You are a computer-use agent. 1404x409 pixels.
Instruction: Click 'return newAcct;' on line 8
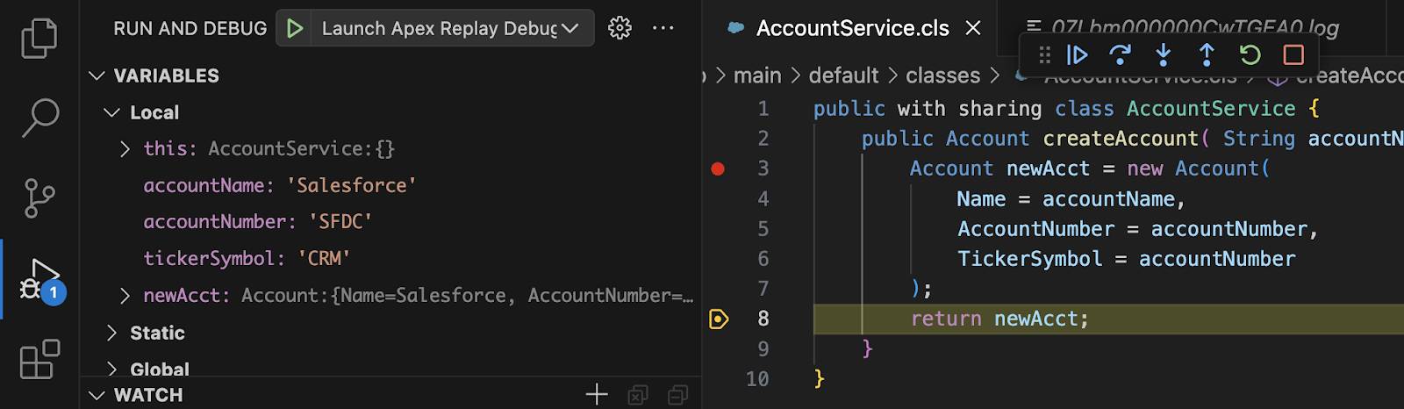999,319
